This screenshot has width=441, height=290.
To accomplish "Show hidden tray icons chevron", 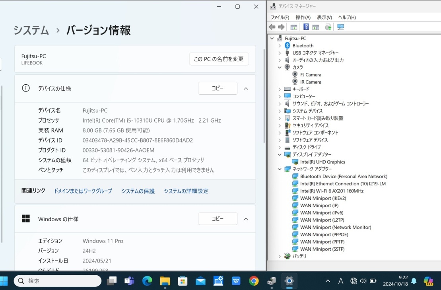I will (x=328, y=281).
